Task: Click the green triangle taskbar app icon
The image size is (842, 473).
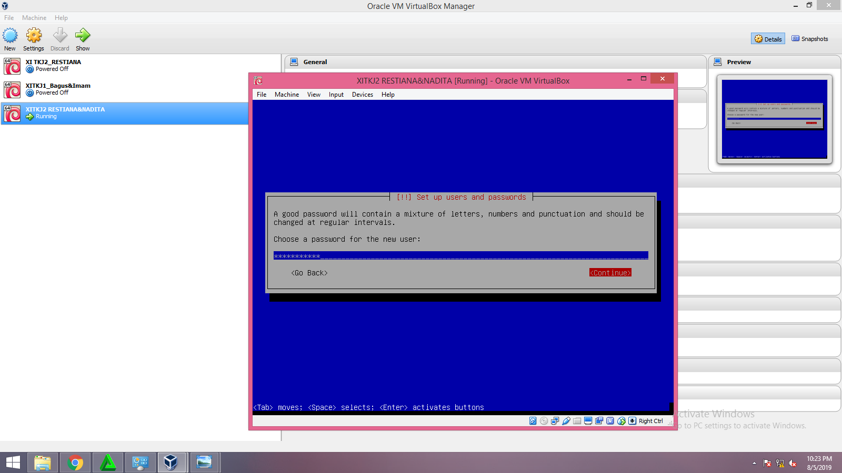Action: pos(108,462)
